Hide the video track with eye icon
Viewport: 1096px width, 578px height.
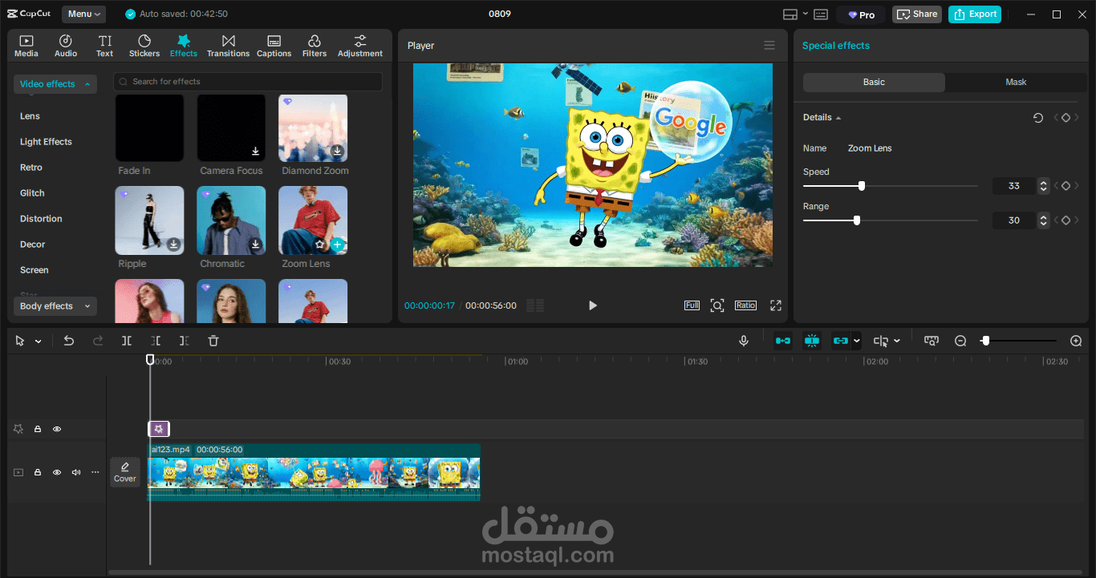[x=57, y=473]
